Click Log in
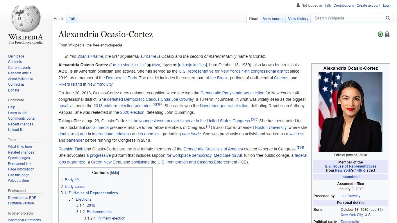This screenshot has height=223, width=397. coord(387,6)
